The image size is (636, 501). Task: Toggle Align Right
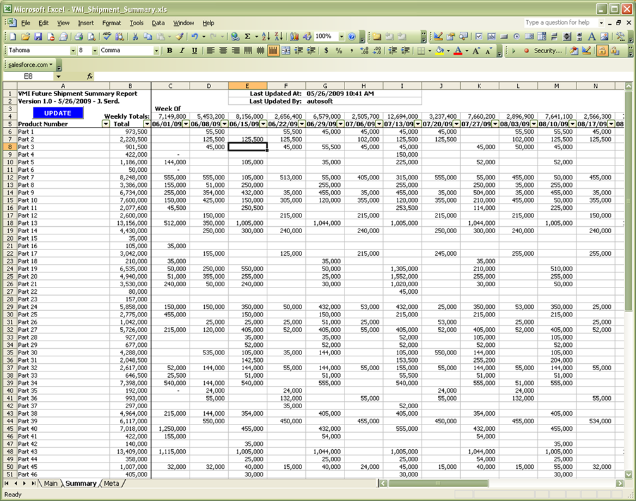[235, 51]
